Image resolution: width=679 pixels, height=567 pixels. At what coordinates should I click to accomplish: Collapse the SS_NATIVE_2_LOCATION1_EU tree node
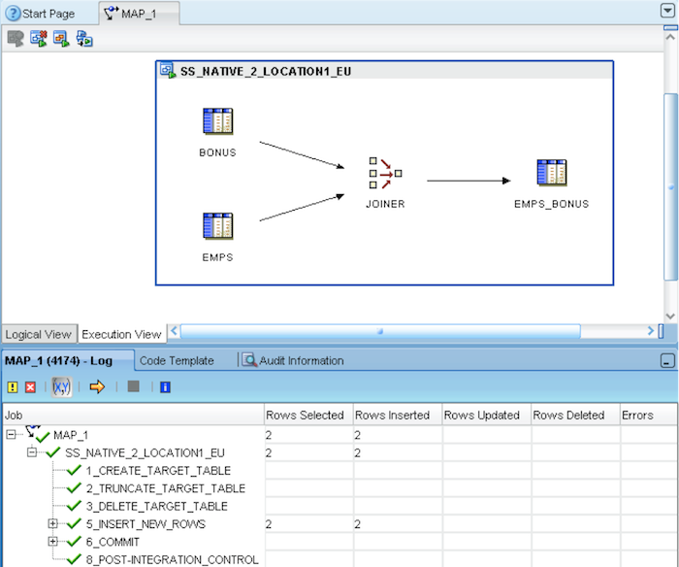coord(32,452)
